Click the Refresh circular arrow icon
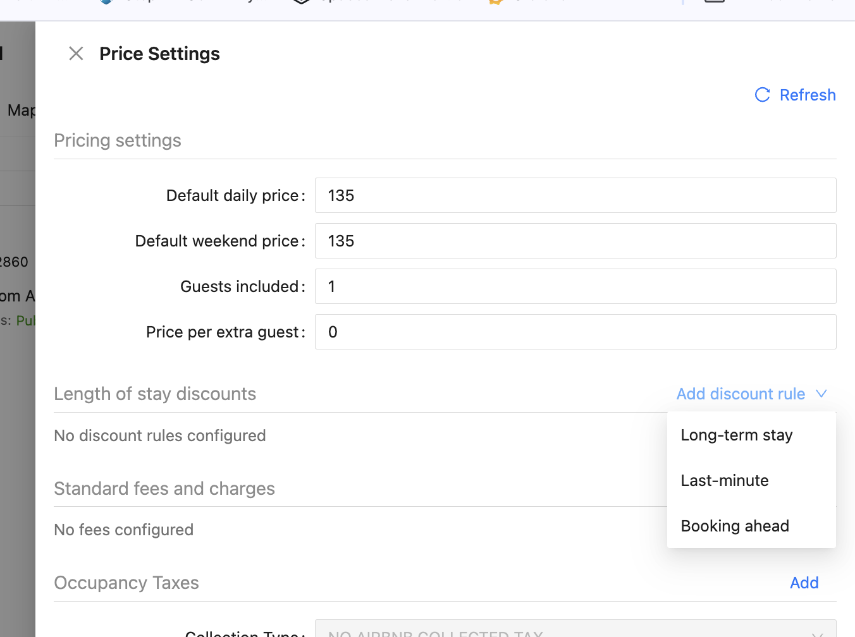Image resolution: width=855 pixels, height=637 pixels. (763, 95)
